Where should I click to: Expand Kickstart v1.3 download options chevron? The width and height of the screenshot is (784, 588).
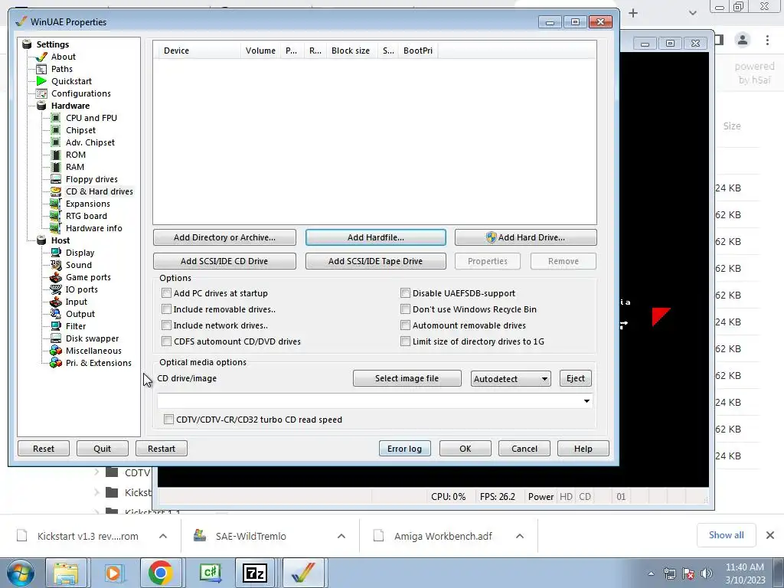(x=163, y=536)
